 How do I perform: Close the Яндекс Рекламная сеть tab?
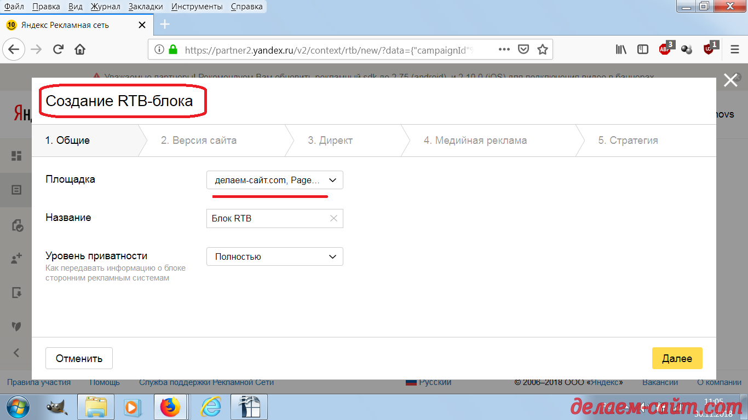pos(142,25)
